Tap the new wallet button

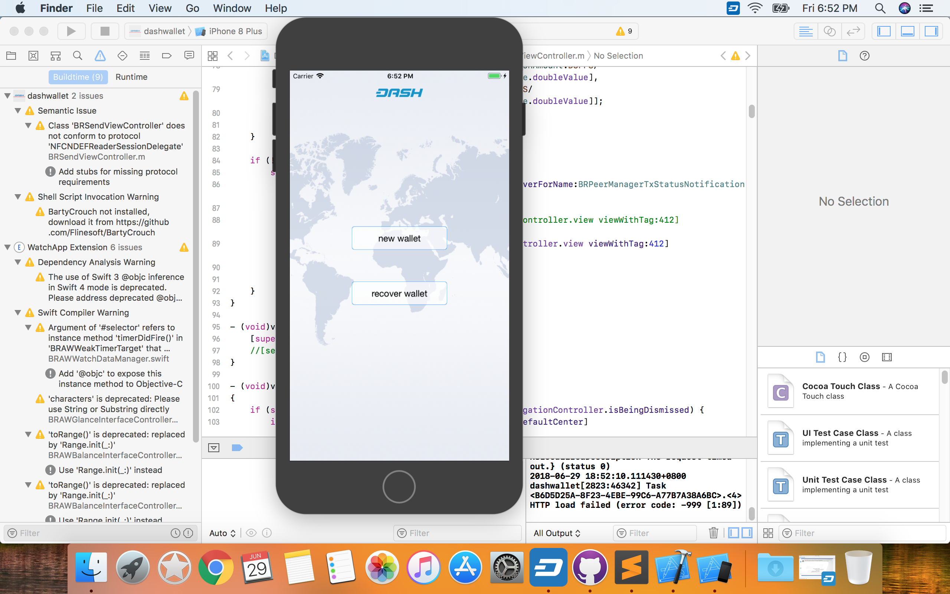399,238
